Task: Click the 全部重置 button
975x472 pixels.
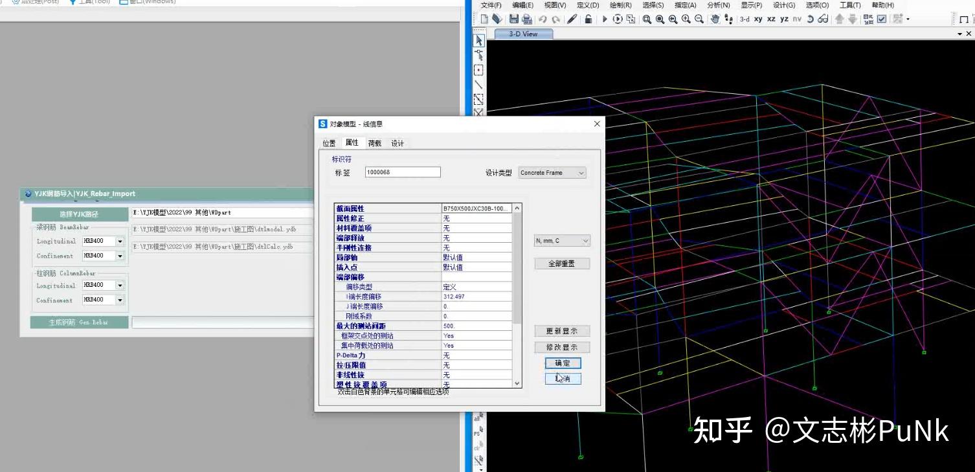Action: [561, 264]
